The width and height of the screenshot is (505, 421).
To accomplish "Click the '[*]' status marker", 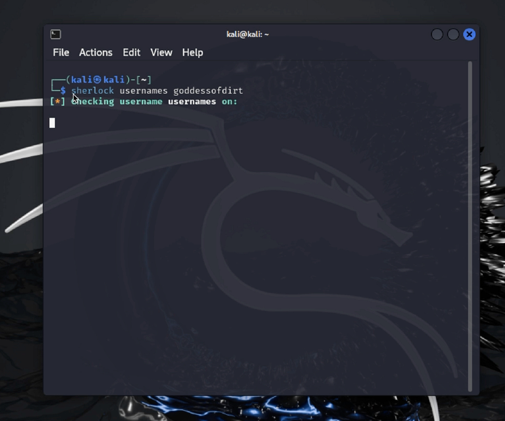I will pos(58,101).
